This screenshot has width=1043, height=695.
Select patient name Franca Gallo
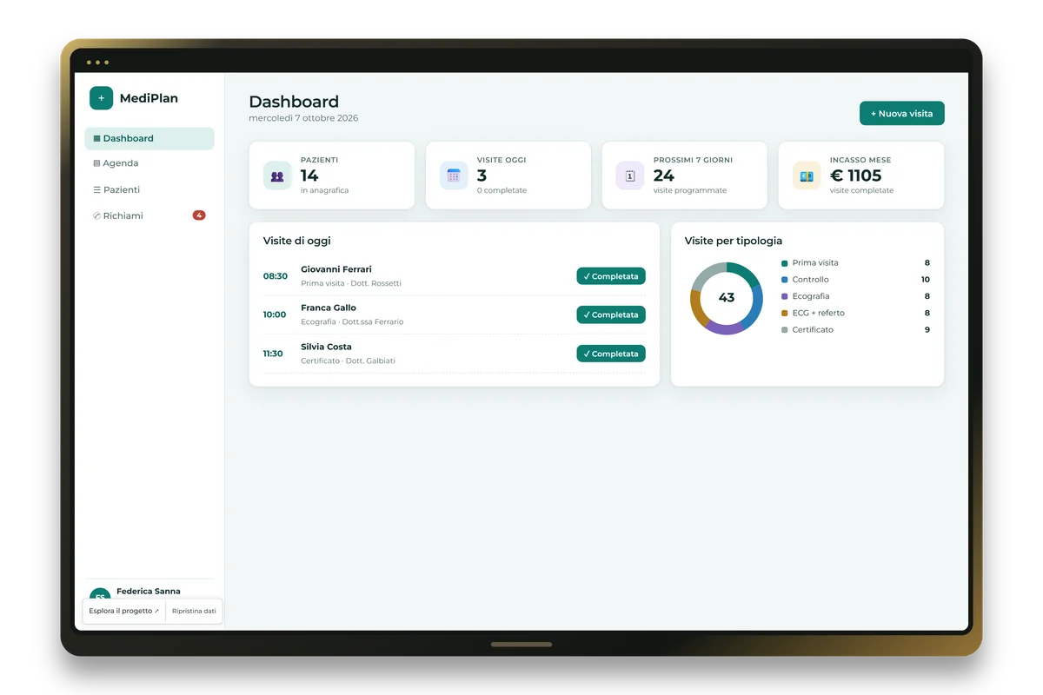click(329, 308)
